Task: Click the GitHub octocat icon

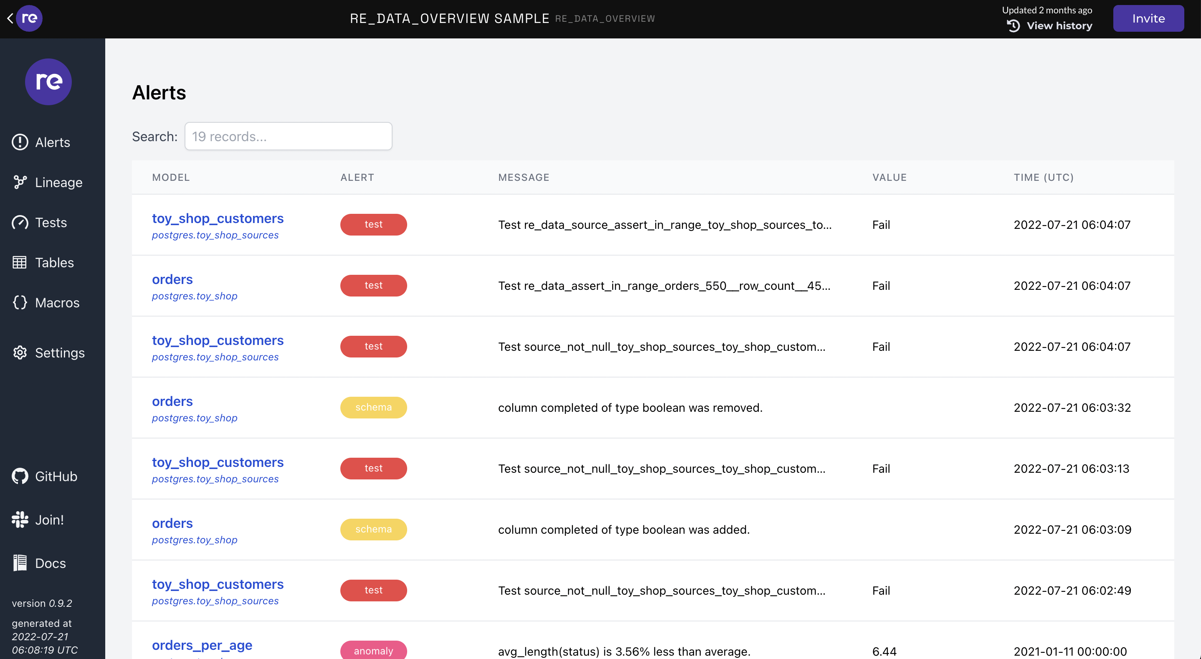Action: point(20,476)
